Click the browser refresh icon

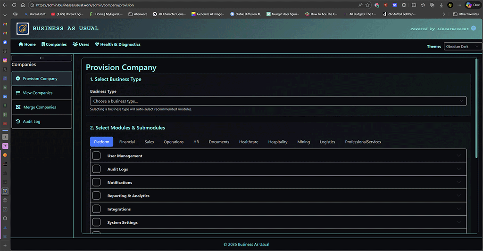(14, 5)
